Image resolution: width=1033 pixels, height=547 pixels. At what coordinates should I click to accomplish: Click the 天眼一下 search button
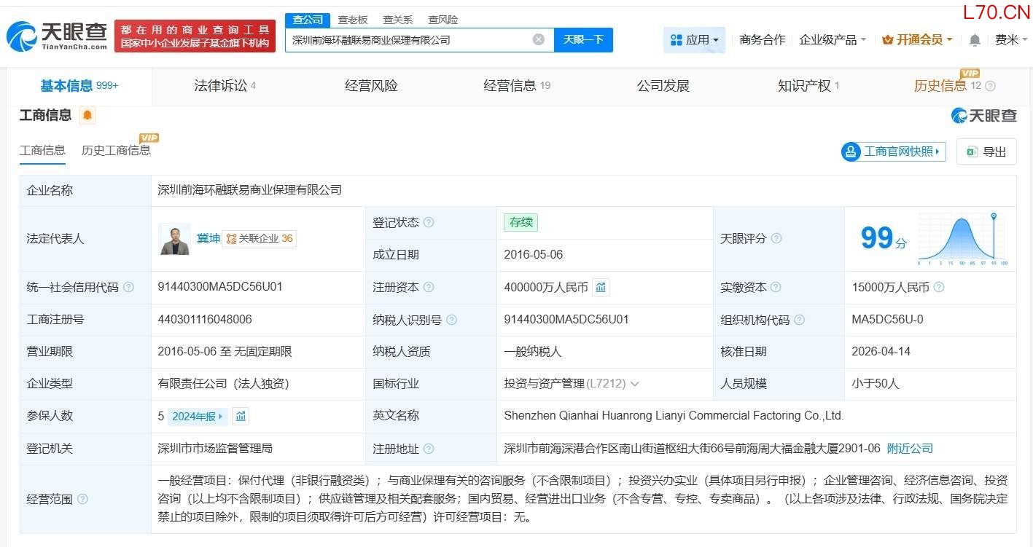(583, 39)
